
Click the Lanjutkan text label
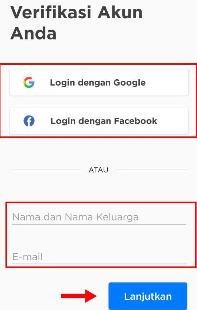tap(148, 296)
